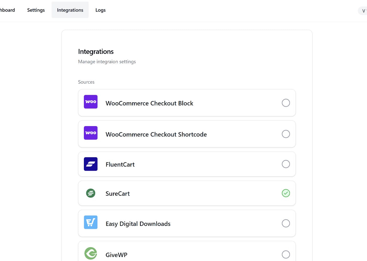Open the Settings tab

click(36, 10)
